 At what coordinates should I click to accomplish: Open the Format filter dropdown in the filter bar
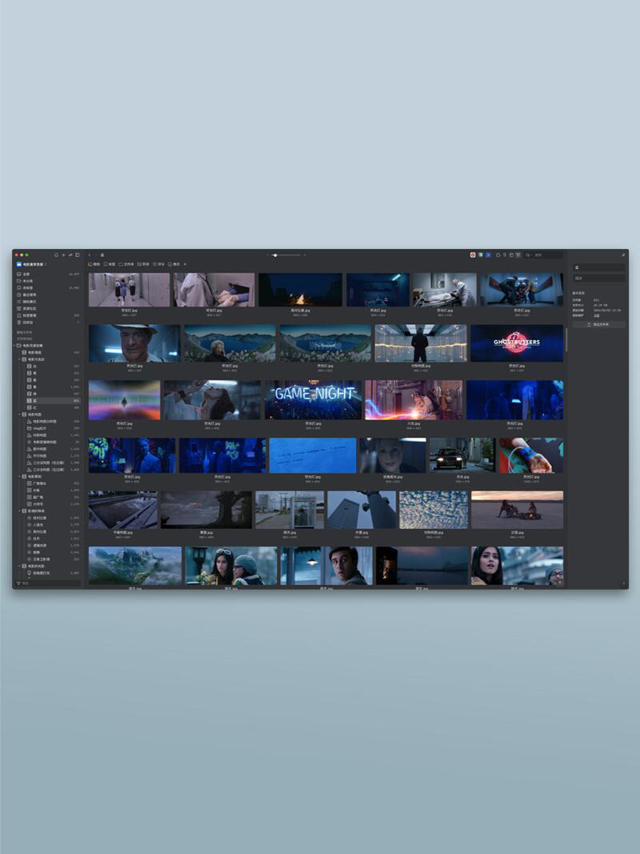(x=174, y=264)
